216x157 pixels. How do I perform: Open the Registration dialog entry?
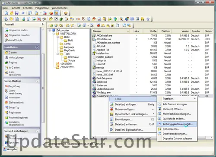coord(13,113)
